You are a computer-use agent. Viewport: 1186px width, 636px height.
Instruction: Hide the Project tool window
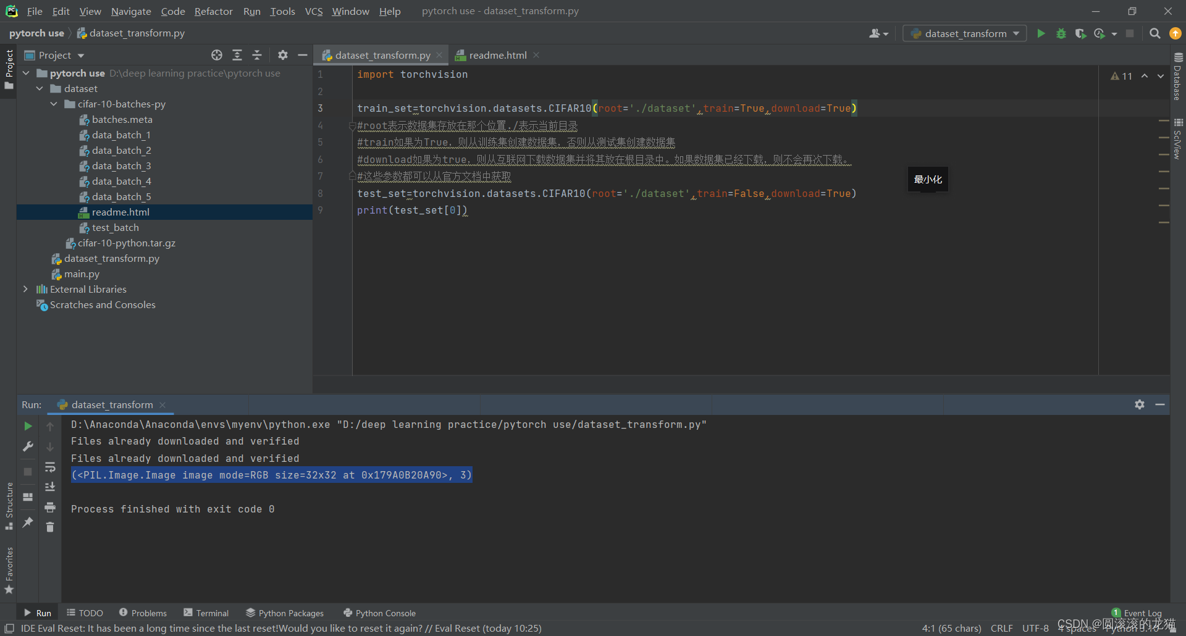303,55
